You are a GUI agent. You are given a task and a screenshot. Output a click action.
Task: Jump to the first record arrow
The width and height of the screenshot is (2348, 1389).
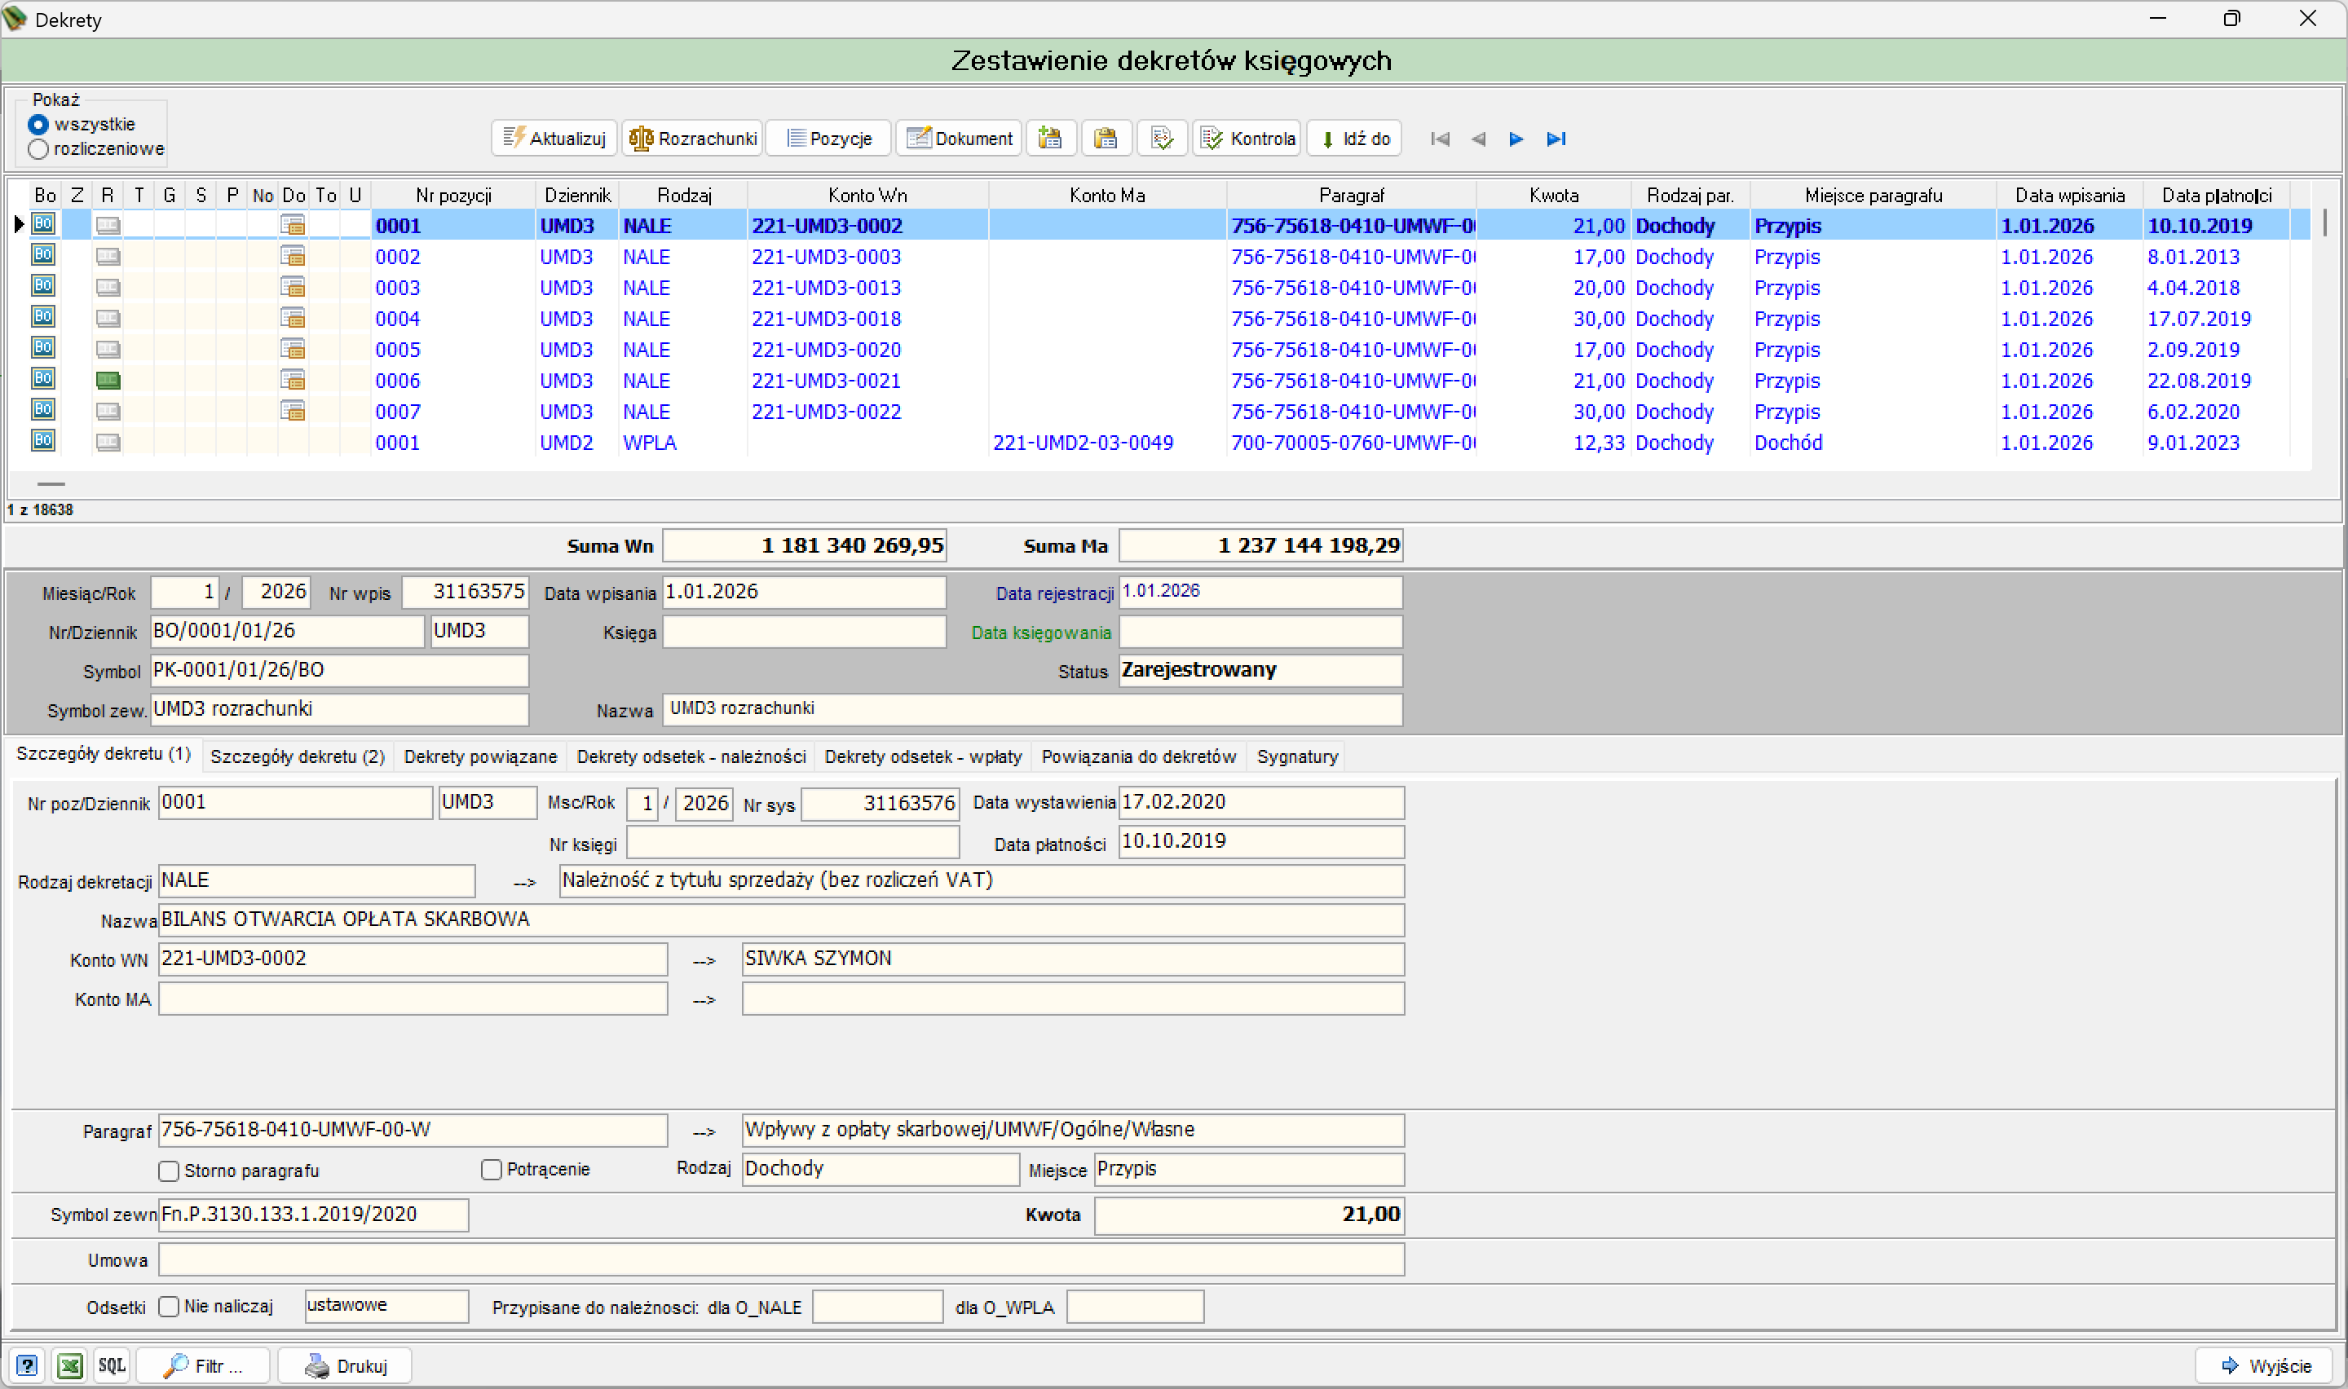[1441, 139]
